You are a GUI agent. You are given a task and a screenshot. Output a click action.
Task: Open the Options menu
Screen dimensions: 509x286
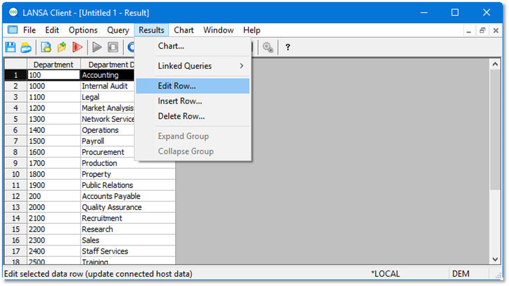point(83,30)
